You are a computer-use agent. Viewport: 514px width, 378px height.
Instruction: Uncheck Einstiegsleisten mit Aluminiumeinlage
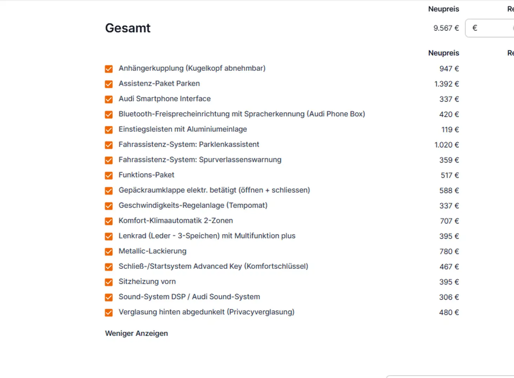(x=109, y=130)
